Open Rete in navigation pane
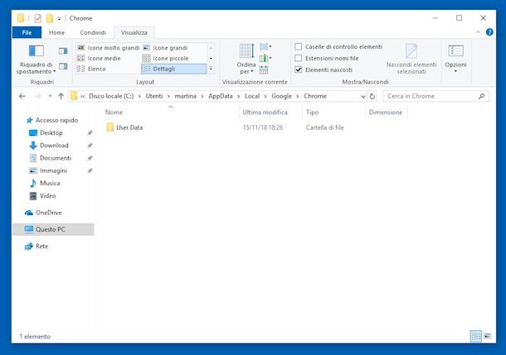506x355 pixels. pyautogui.click(x=41, y=246)
